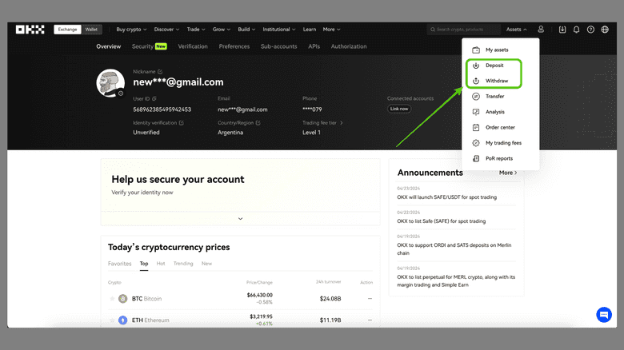Open the help question mark icon
Image resolution: width=624 pixels, height=350 pixels.
pyautogui.click(x=590, y=30)
